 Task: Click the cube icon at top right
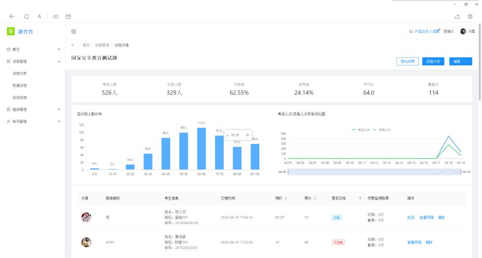(x=470, y=16)
